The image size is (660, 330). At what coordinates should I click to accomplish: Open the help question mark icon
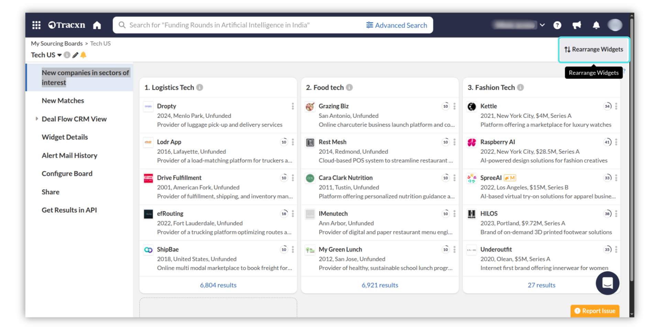(x=557, y=25)
